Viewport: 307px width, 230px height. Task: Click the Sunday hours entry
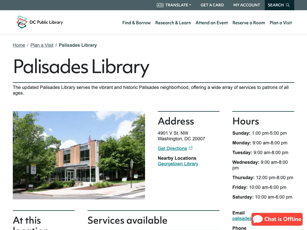coord(259,133)
